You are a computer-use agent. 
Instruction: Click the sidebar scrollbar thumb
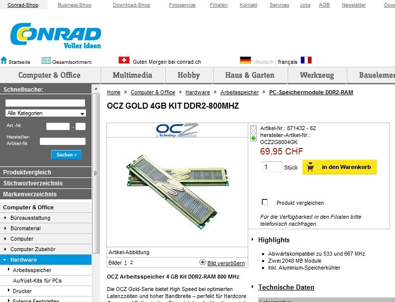[96, 173]
